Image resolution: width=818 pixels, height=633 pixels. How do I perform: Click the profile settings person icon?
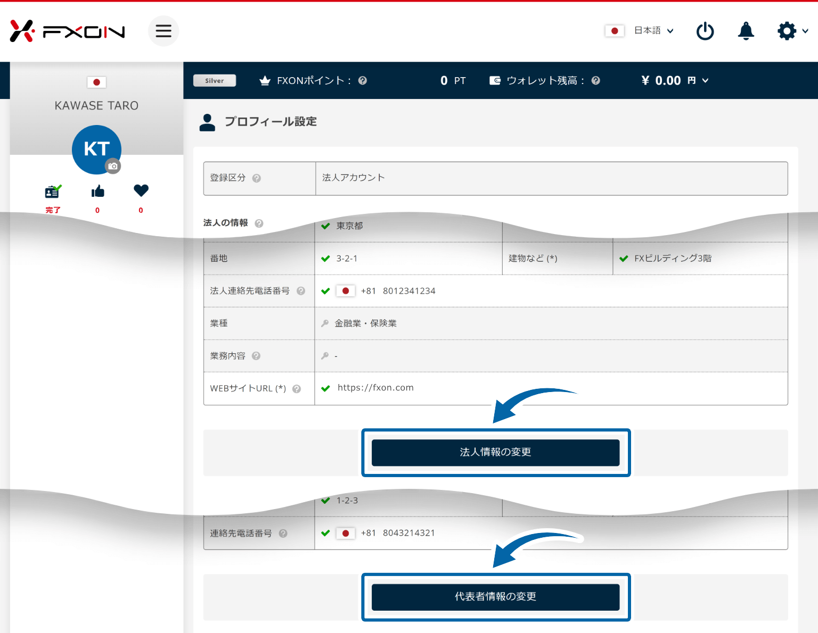click(x=207, y=122)
